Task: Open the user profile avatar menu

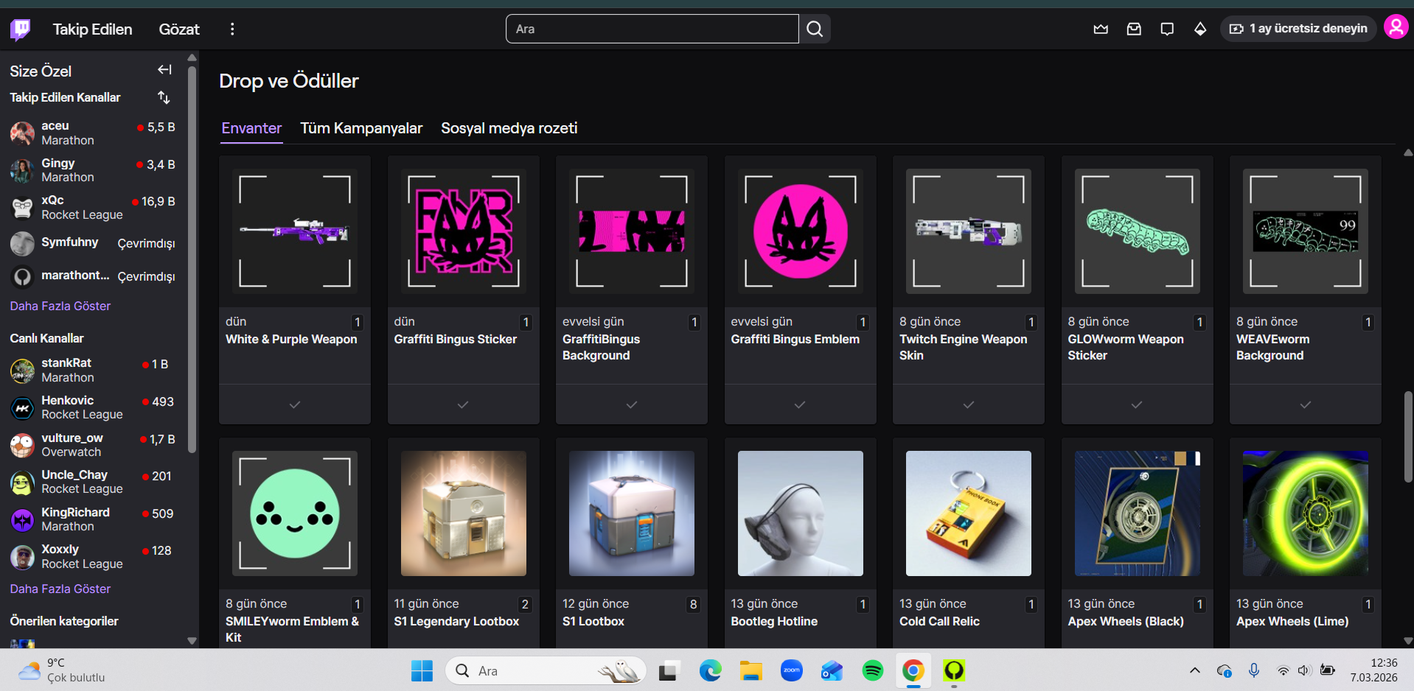Action: click(x=1396, y=28)
